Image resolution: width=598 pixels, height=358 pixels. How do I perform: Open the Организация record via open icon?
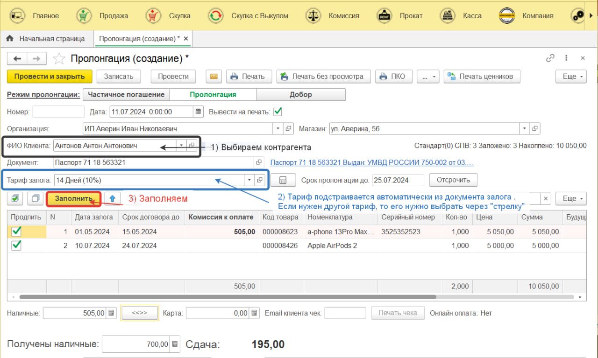[288, 128]
